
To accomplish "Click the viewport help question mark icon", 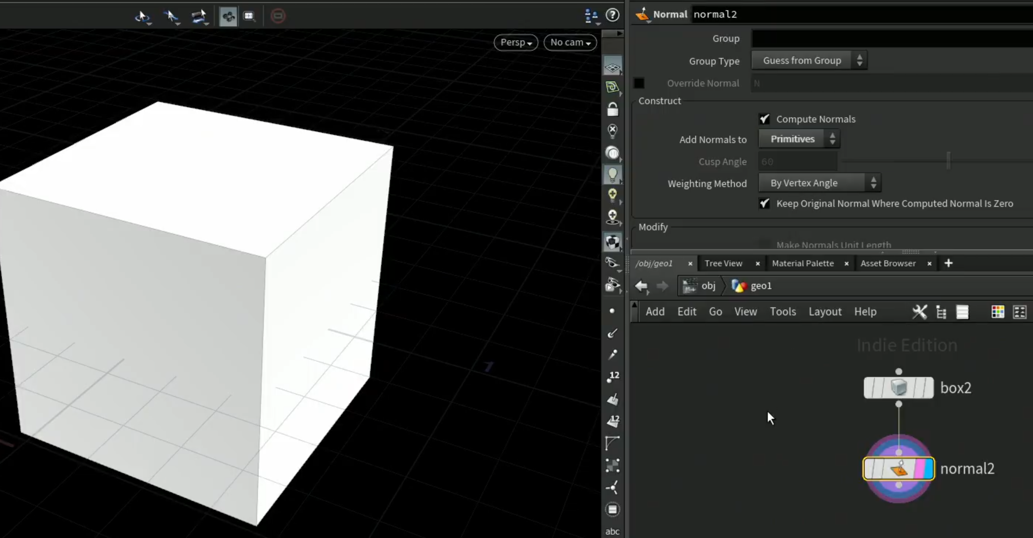I will (x=612, y=15).
